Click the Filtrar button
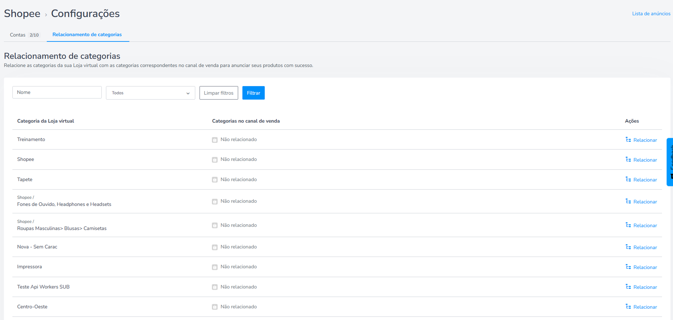This screenshot has height=320, width=673. point(253,93)
